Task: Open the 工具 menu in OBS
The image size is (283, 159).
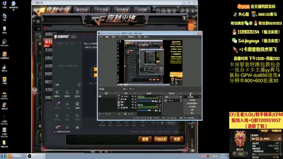Action: pyautogui.click(x=139, y=37)
